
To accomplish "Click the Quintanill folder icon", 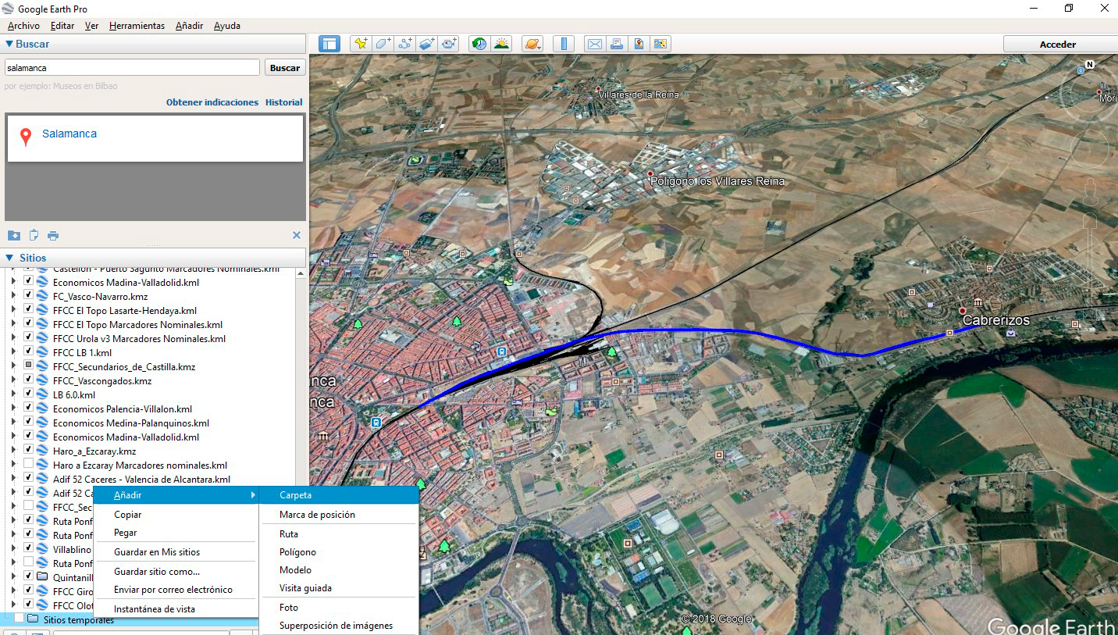I will pyautogui.click(x=43, y=577).
